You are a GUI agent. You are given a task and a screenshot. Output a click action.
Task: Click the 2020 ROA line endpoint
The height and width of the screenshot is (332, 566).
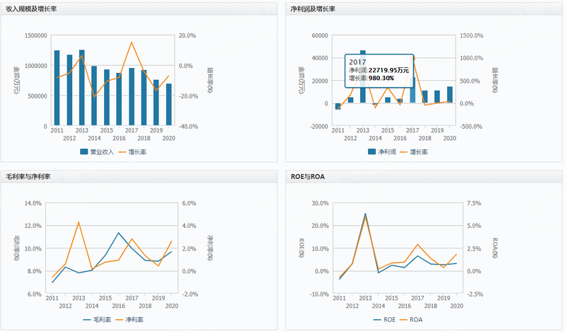pyautogui.click(x=456, y=254)
